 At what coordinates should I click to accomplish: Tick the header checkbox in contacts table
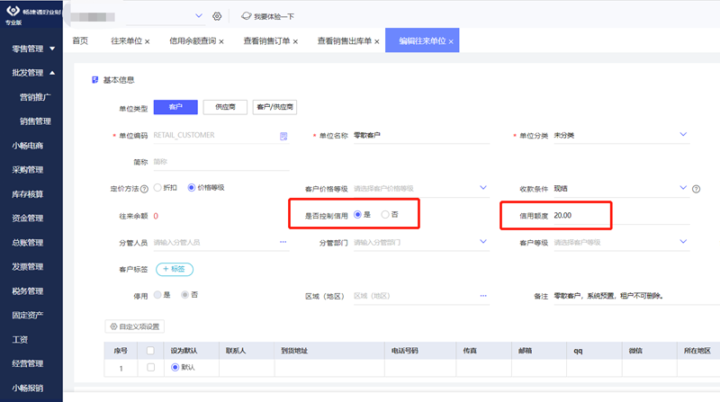pos(150,351)
